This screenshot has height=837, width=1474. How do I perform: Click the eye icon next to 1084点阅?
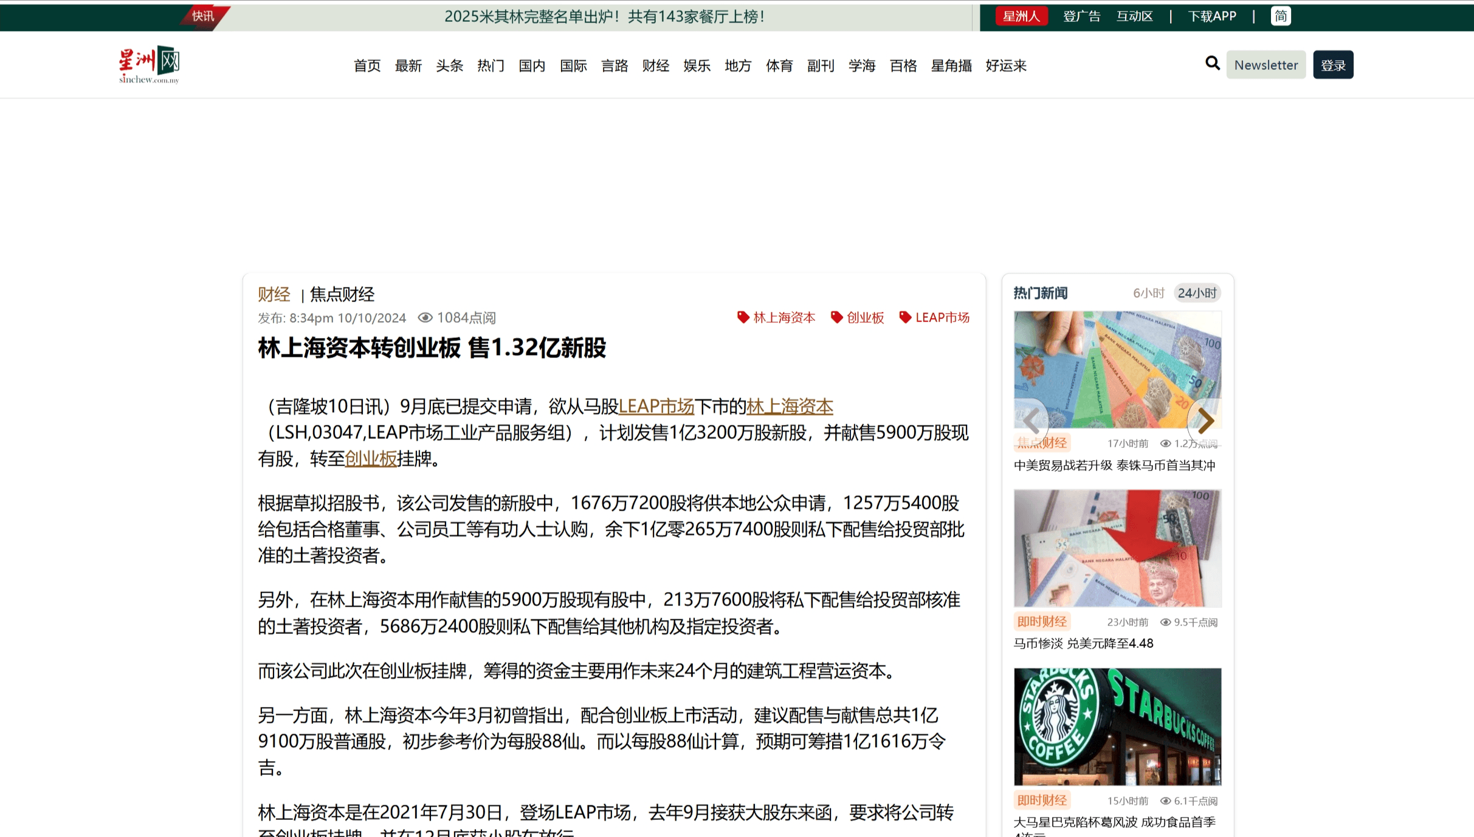tap(425, 318)
